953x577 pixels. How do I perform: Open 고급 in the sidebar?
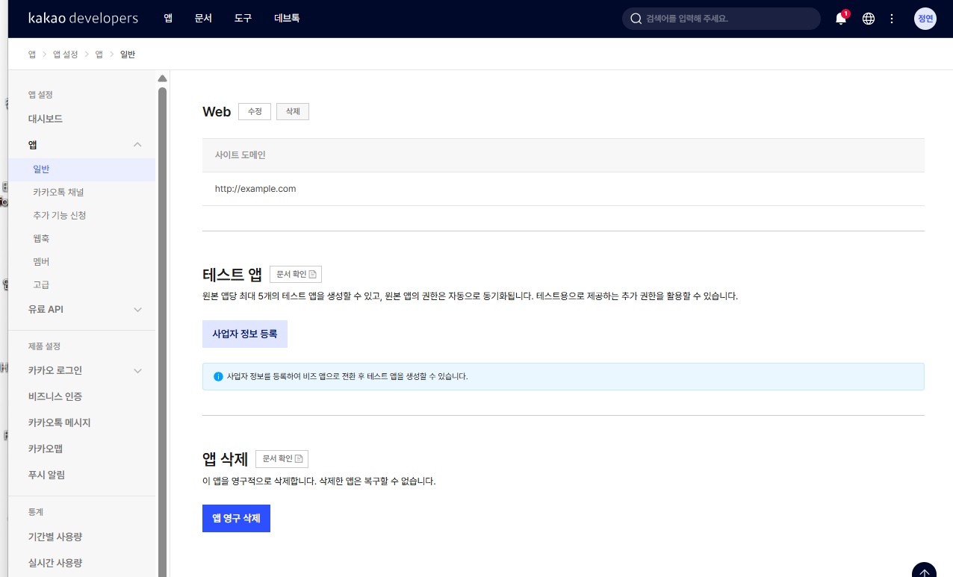click(x=41, y=285)
